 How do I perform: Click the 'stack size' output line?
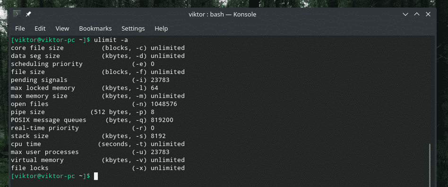(x=88, y=136)
